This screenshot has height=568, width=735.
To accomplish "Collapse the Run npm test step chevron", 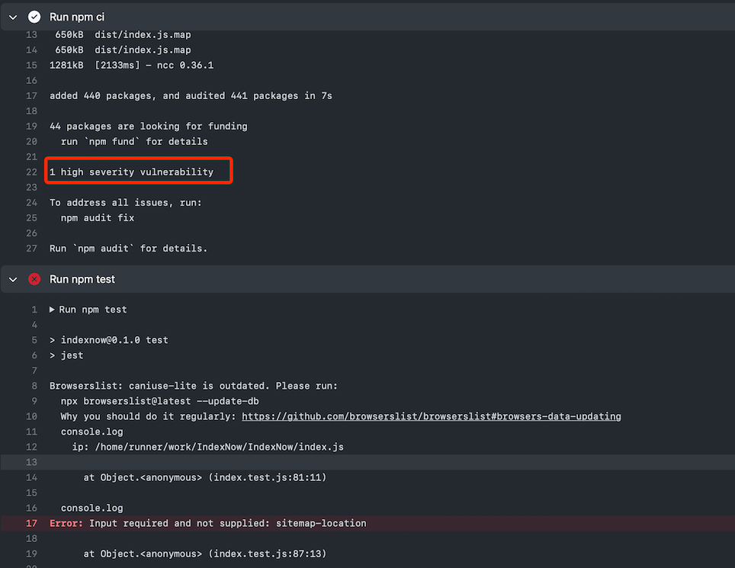I will click(13, 279).
